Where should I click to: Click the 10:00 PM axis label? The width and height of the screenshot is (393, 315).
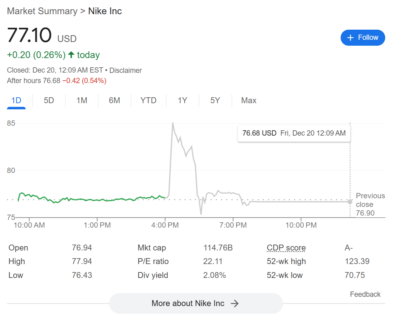[x=301, y=225]
